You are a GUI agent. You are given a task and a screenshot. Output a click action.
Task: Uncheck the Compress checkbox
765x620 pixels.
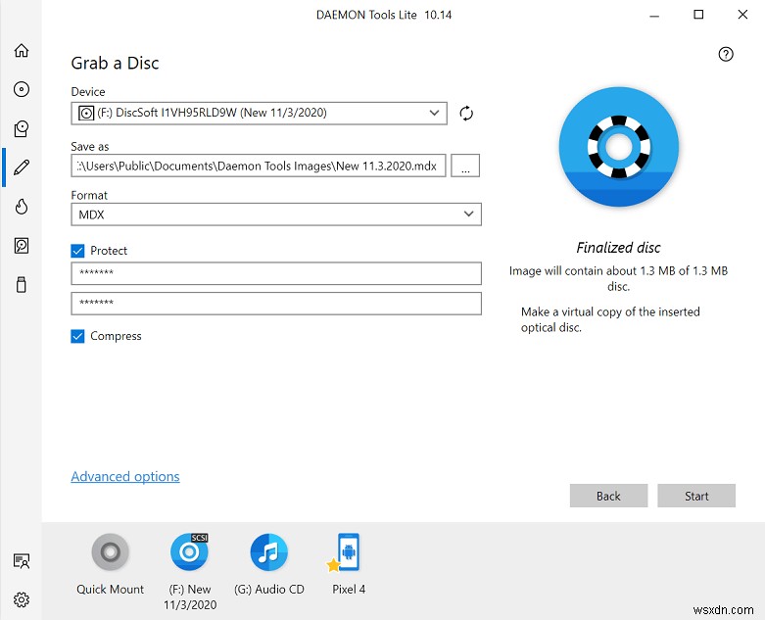pyautogui.click(x=77, y=336)
